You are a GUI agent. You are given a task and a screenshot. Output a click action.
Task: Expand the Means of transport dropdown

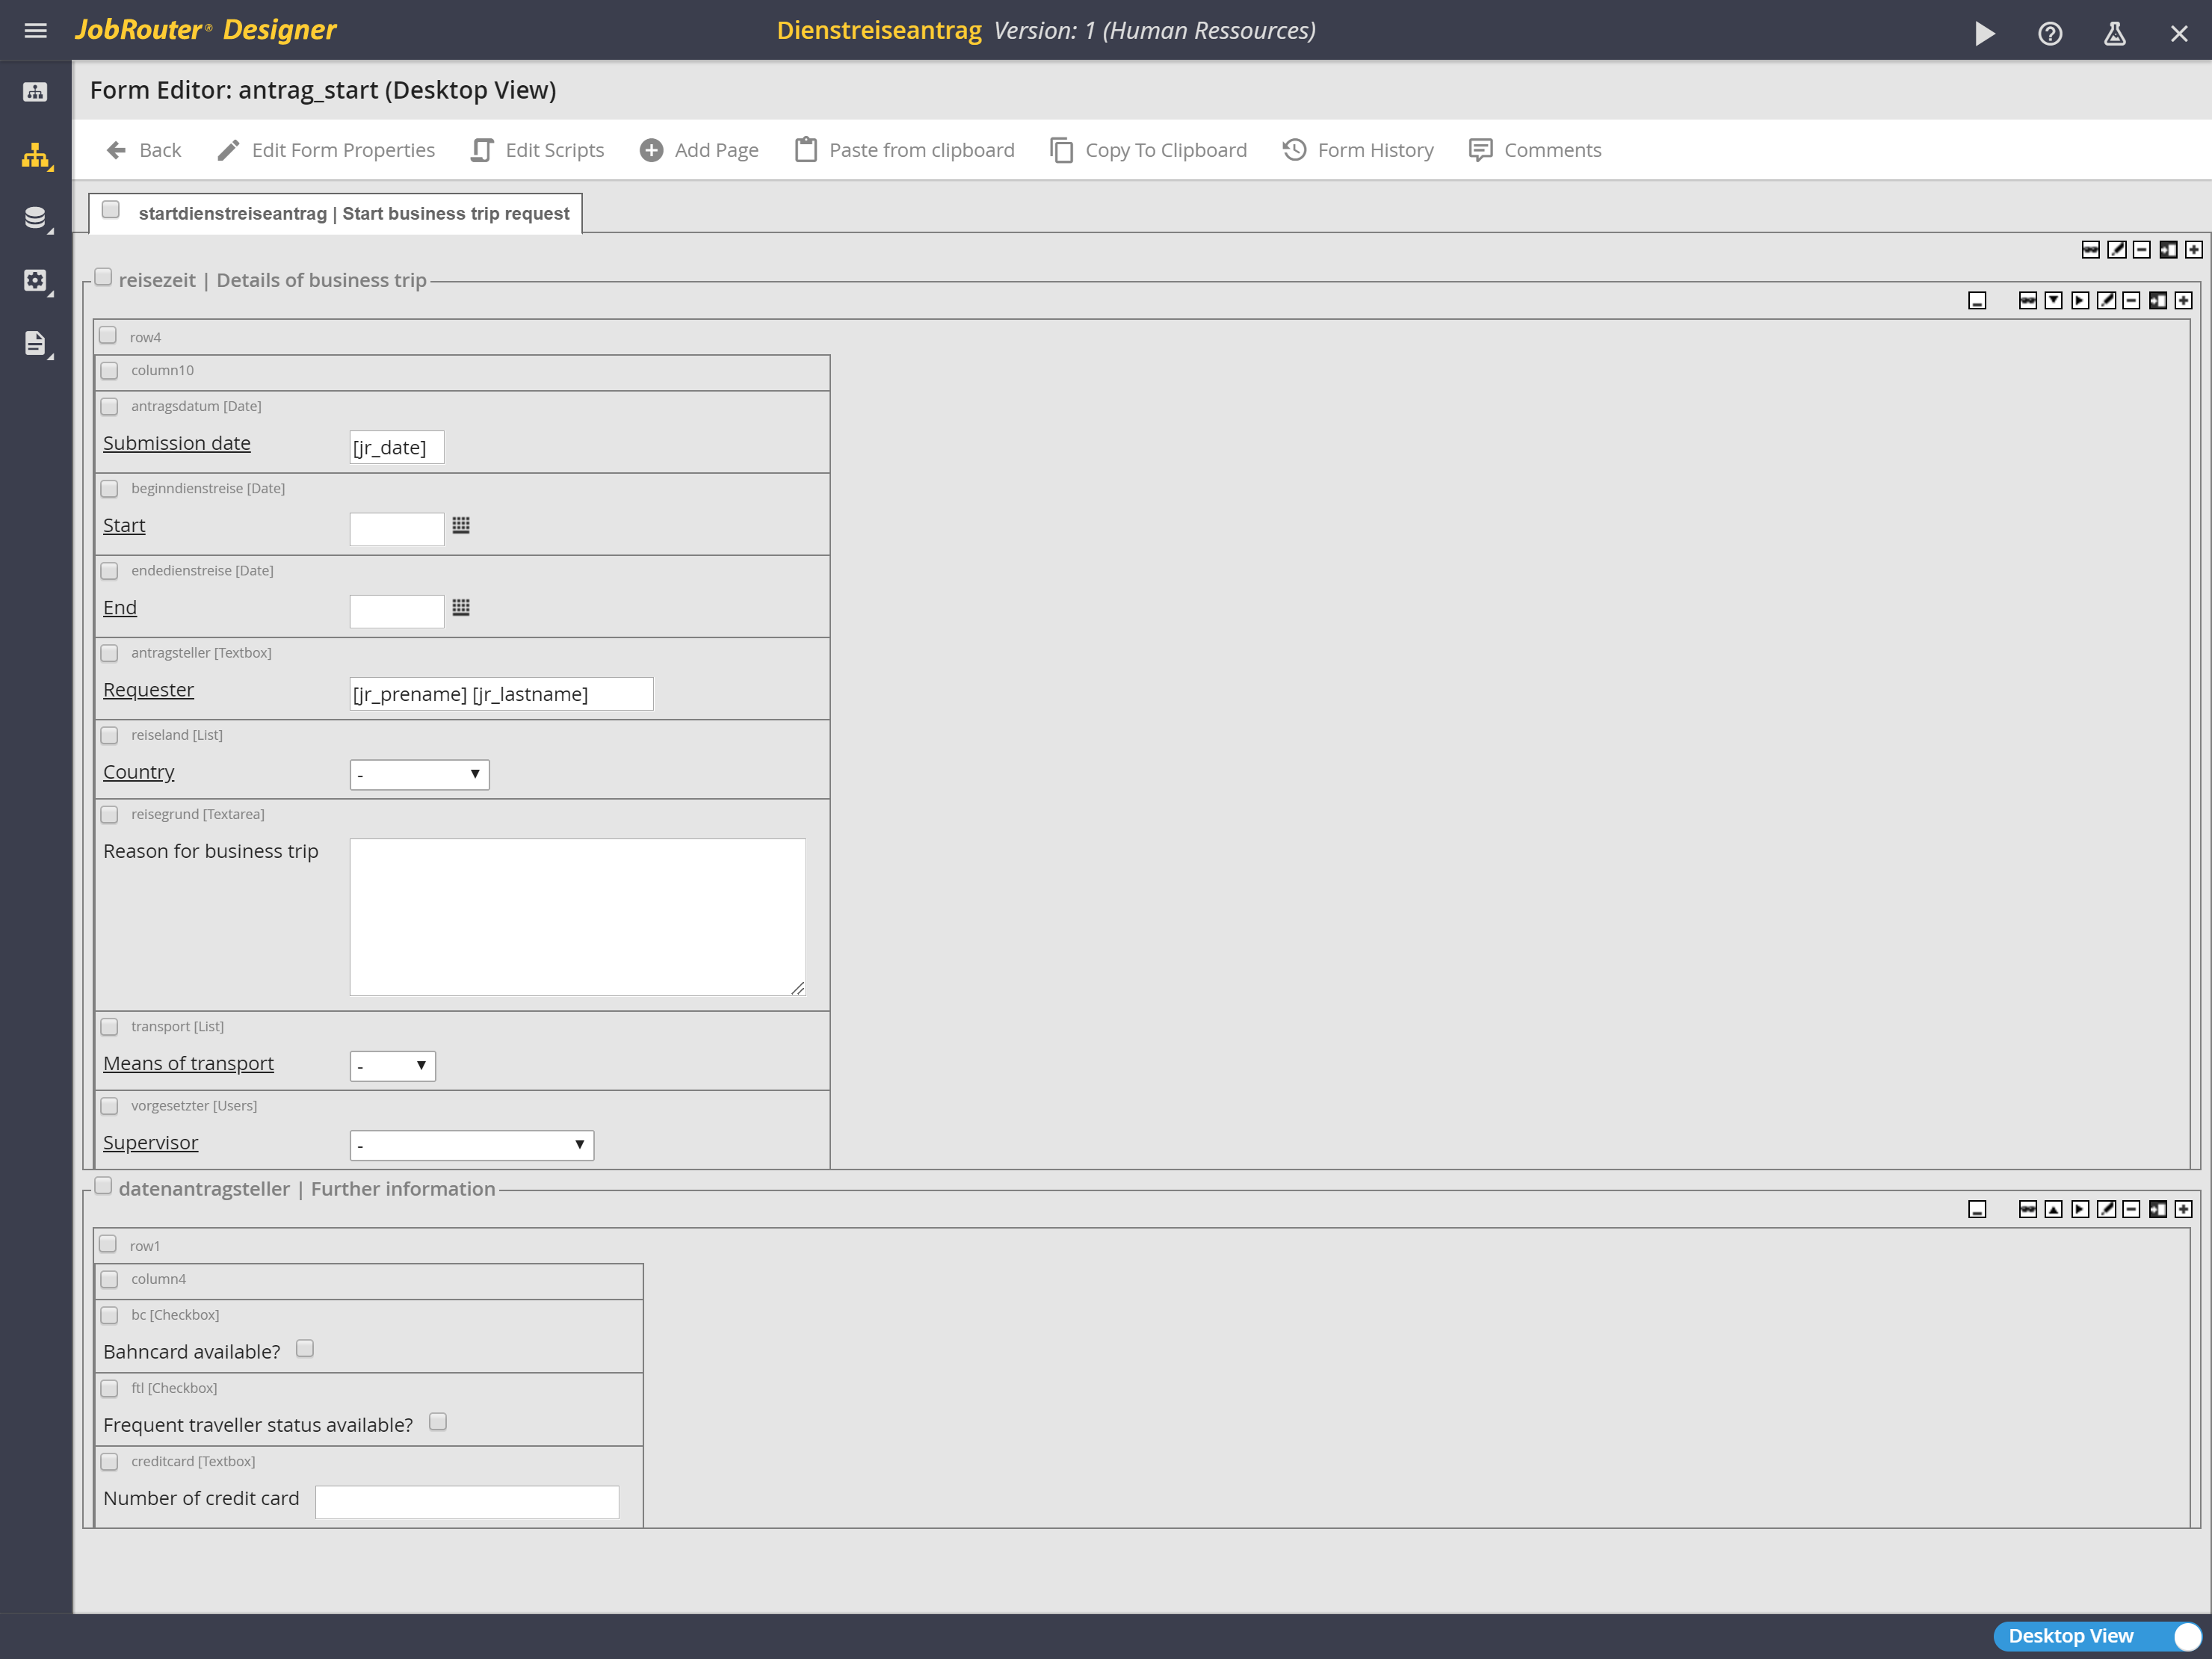[x=392, y=1065]
